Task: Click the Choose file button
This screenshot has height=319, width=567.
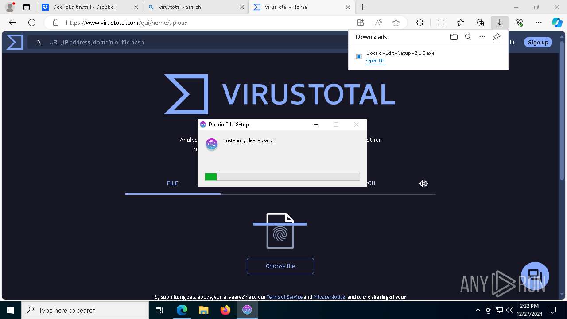Action: [x=280, y=266]
